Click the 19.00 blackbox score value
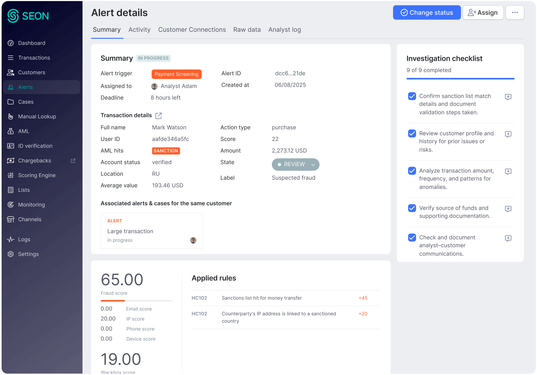Screen dimensions: 537x375 click(x=121, y=359)
